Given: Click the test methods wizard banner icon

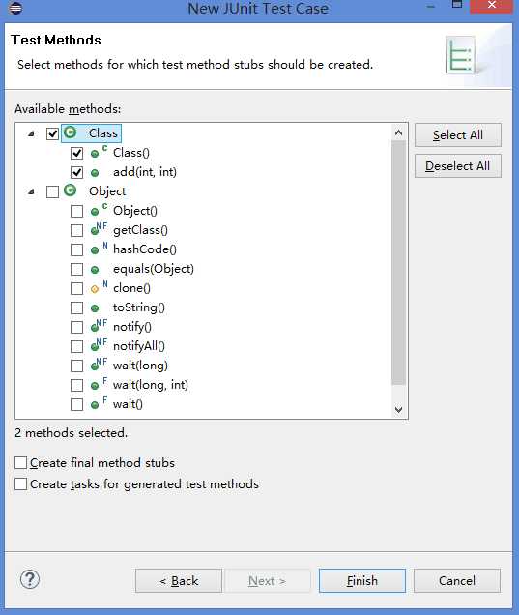Looking at the screenshot, I should click(461, 54).
